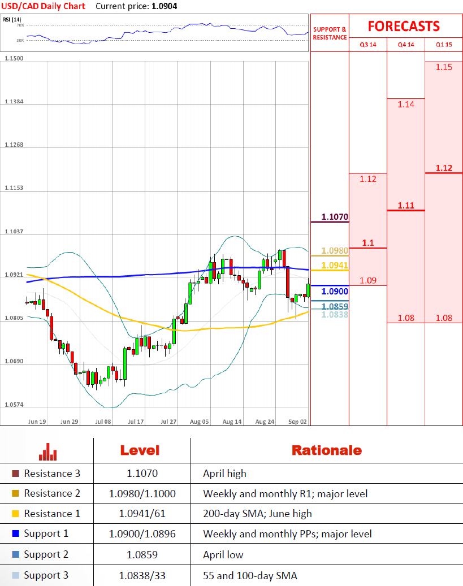Viewport: 463px width, 586px height.
Task: Click the 1.0574 price axis label
Action: click(x=14, y=405)
